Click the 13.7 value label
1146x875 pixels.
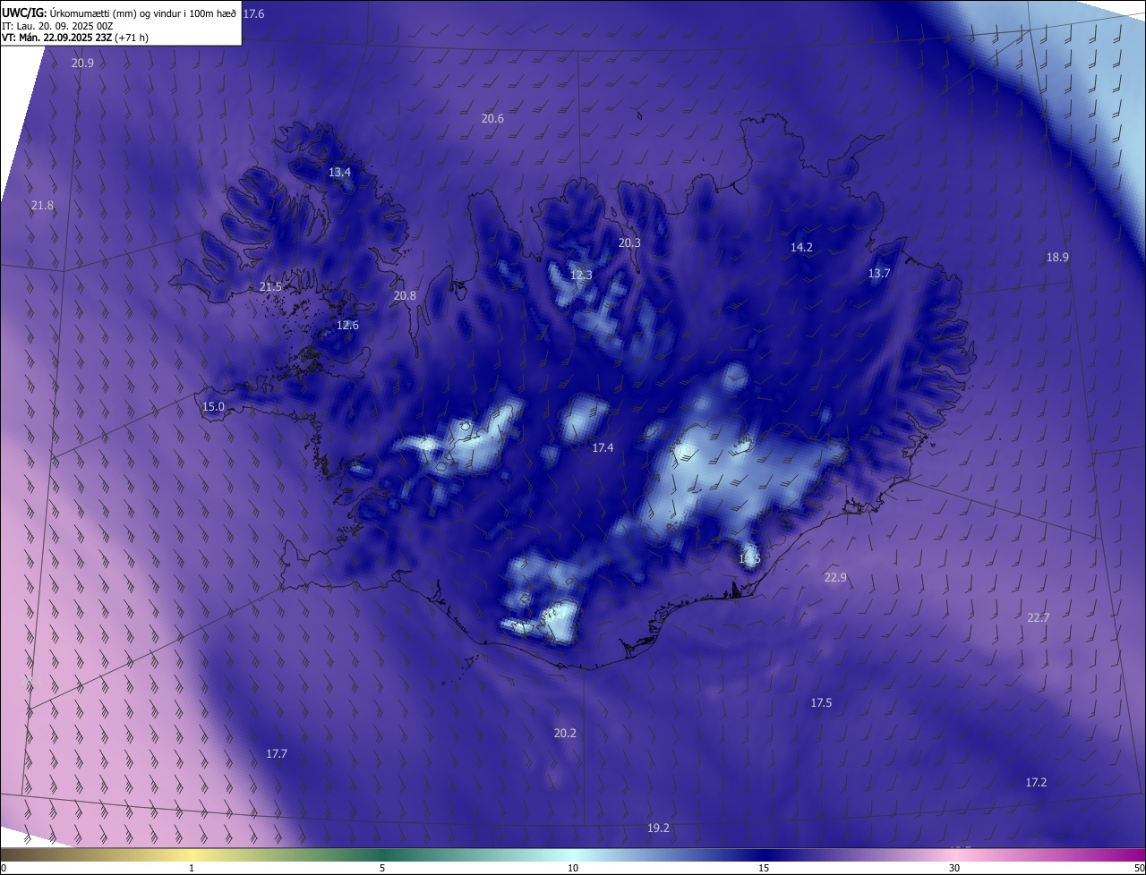coord(879,273)
